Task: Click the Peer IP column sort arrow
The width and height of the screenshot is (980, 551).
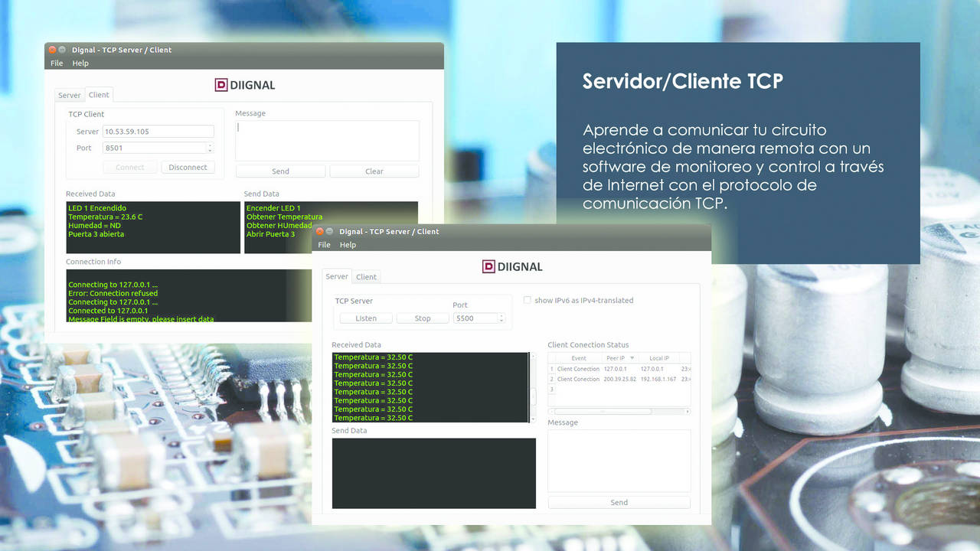Action: coord(632,358)
